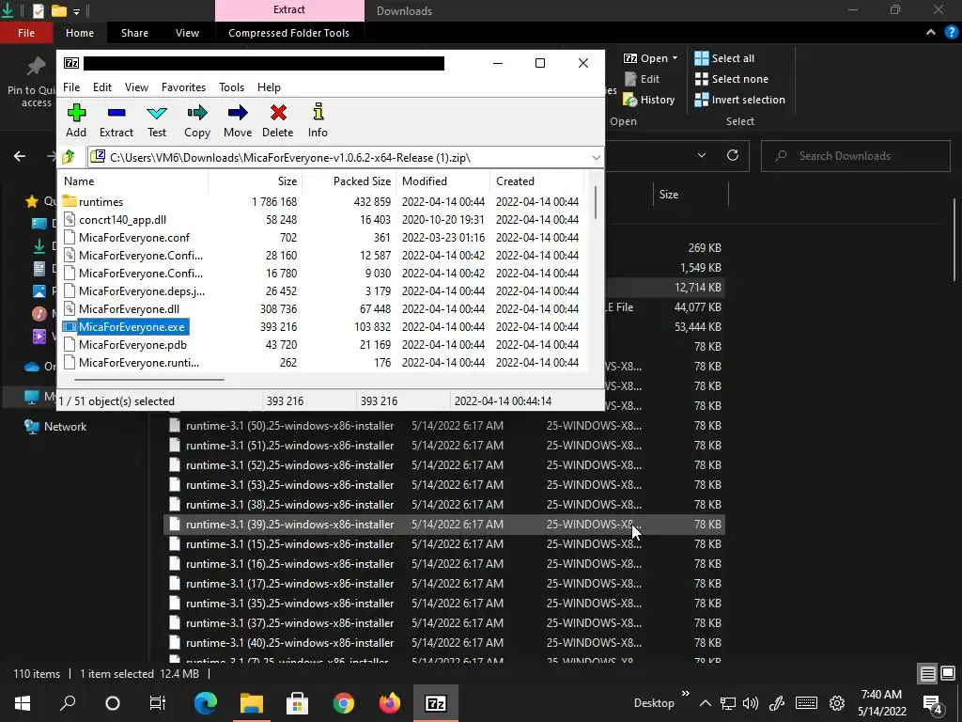This screenshot has width=962, height=722.
Task: Click Select none in Explorer ribbon
Action: tap(731, 79)
